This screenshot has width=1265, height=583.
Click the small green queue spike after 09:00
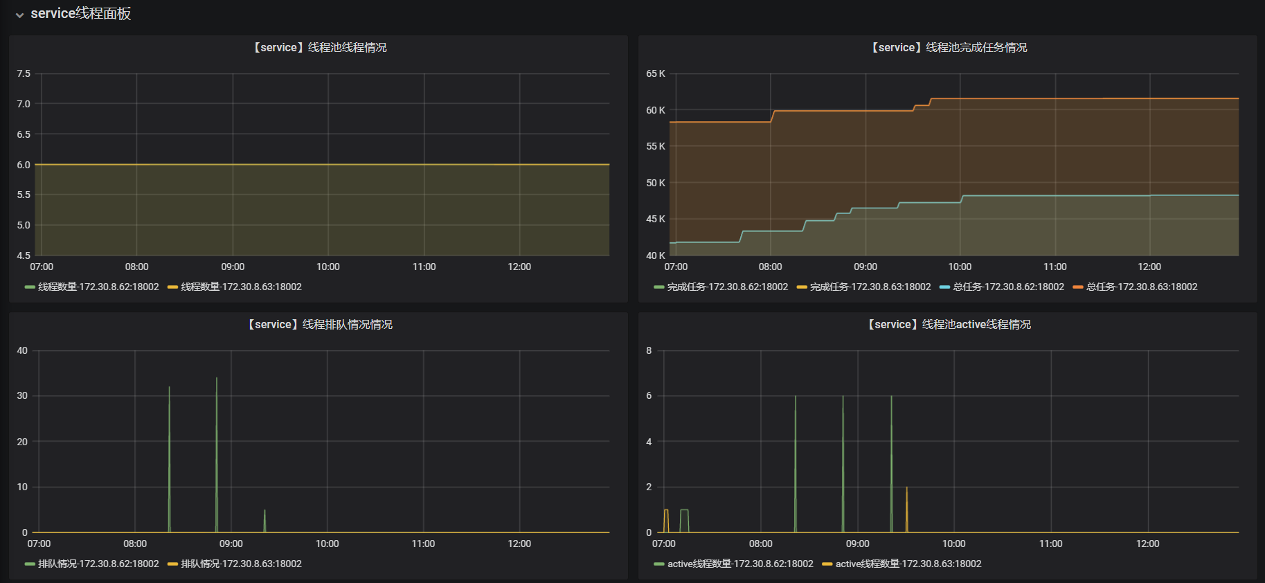tap(264, 521)
